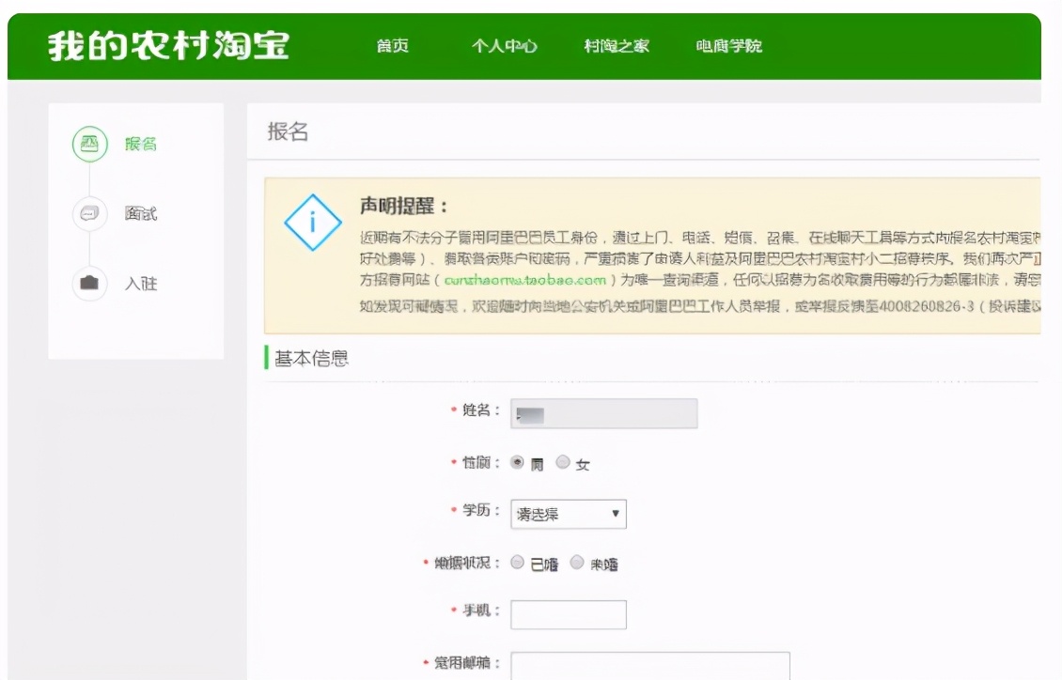Click the 基本信息 section heading

(x=311, y=358)
